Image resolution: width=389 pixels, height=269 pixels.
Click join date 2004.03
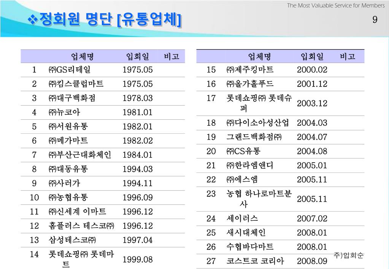tap(312, 123)
